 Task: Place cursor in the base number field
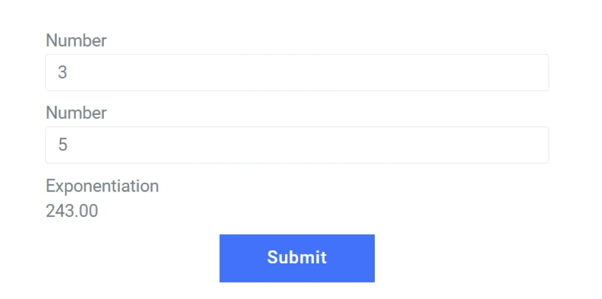(297, 73)
